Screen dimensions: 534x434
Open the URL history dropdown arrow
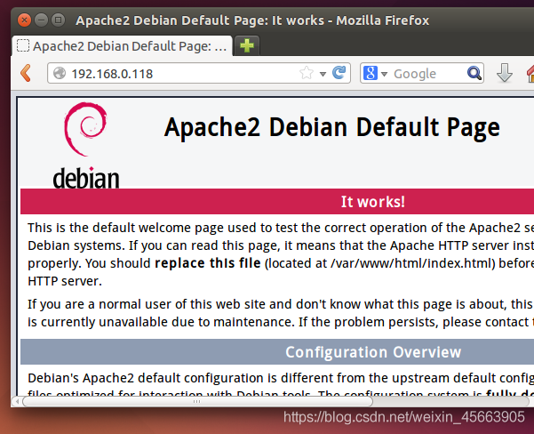(x=323, y=74)
